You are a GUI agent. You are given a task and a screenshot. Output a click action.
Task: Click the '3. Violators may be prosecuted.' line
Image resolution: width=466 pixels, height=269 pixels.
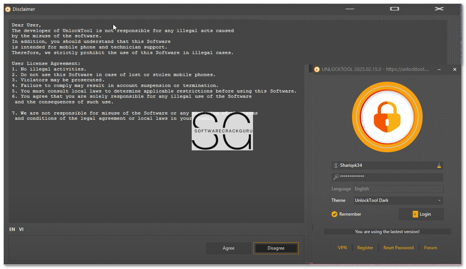58,80
